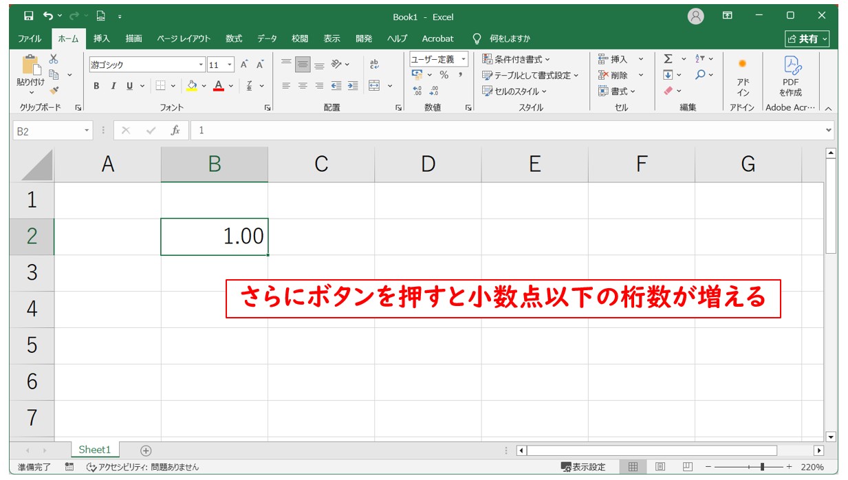Switch to the ページ レイアウト tab
The height and width of the screenshot is (480, 848).
point(184,39)
